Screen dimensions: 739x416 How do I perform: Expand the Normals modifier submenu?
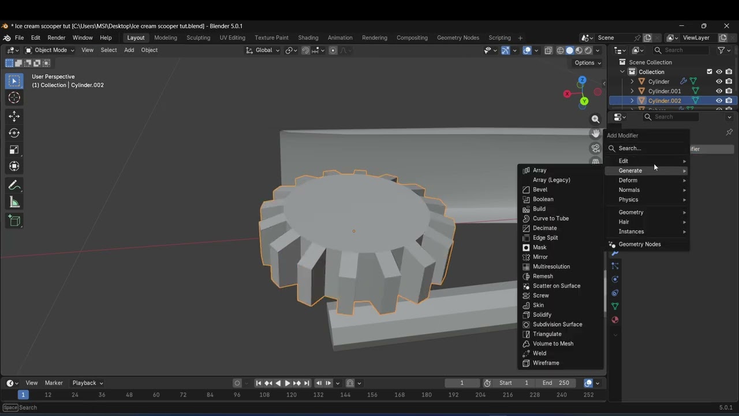tap(647, 190)
